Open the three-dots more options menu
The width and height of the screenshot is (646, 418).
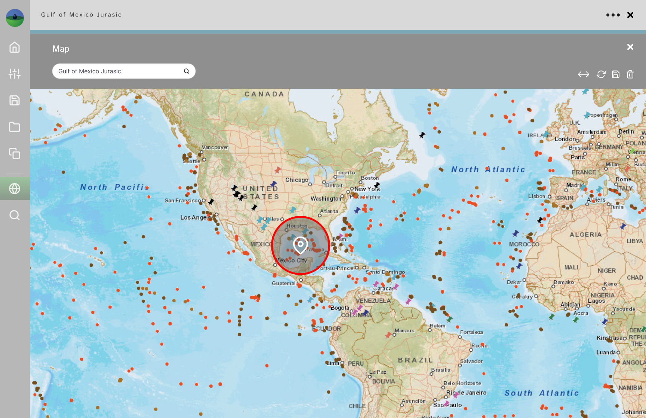click(613, 15)
